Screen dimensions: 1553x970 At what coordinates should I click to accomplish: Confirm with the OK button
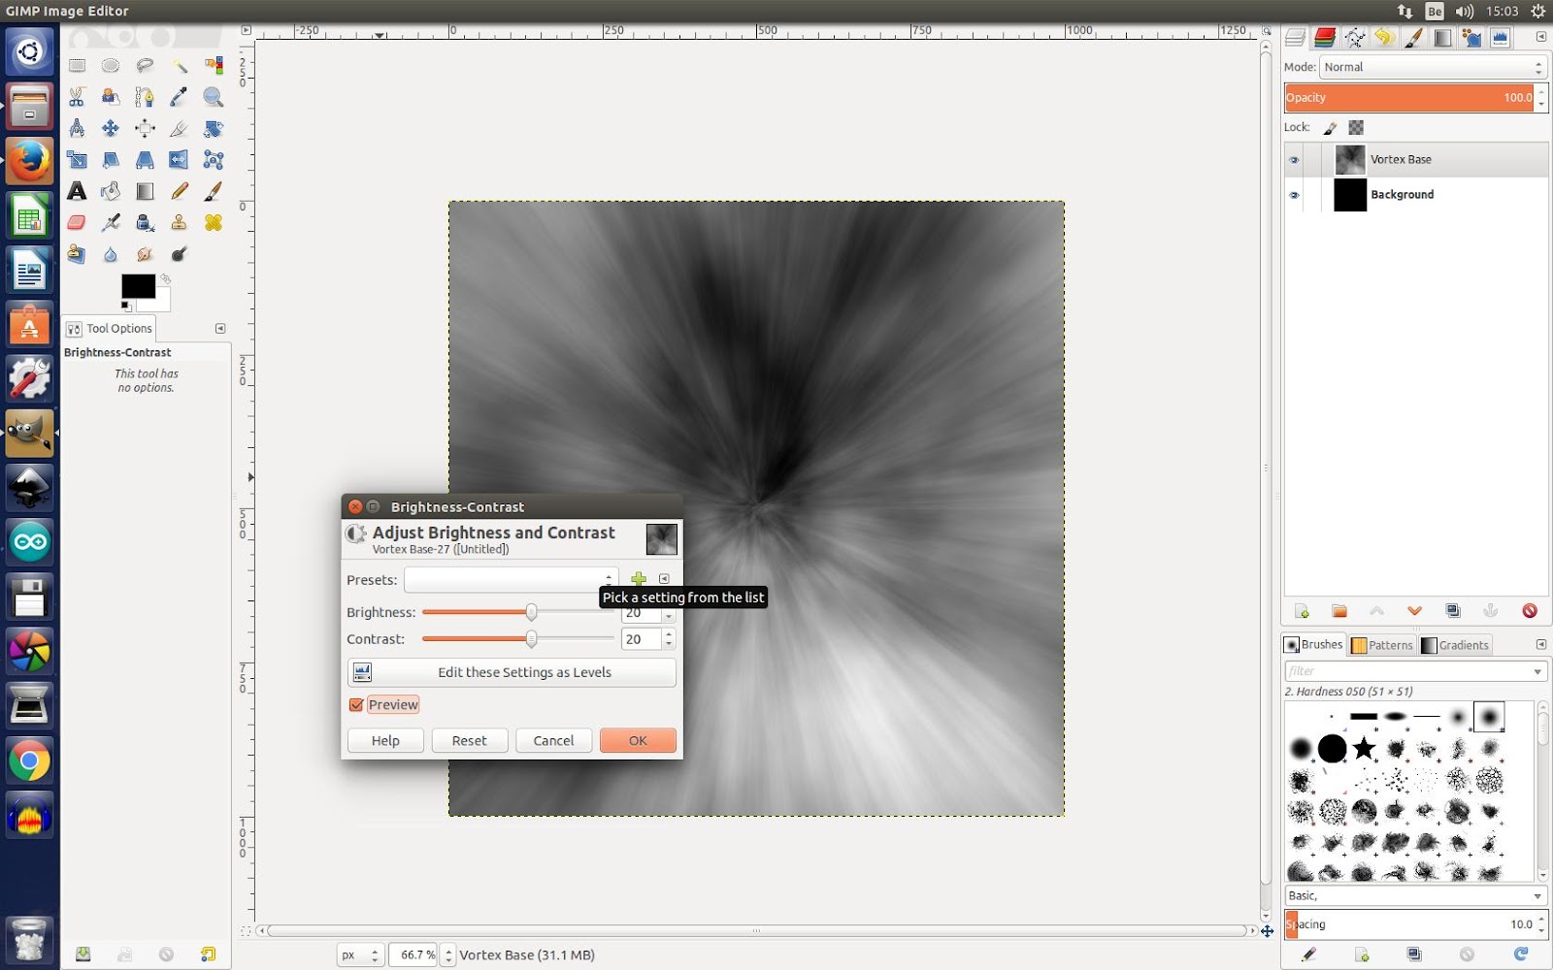tap(638, 740)
